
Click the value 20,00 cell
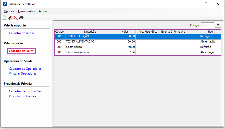click(125, 42)
